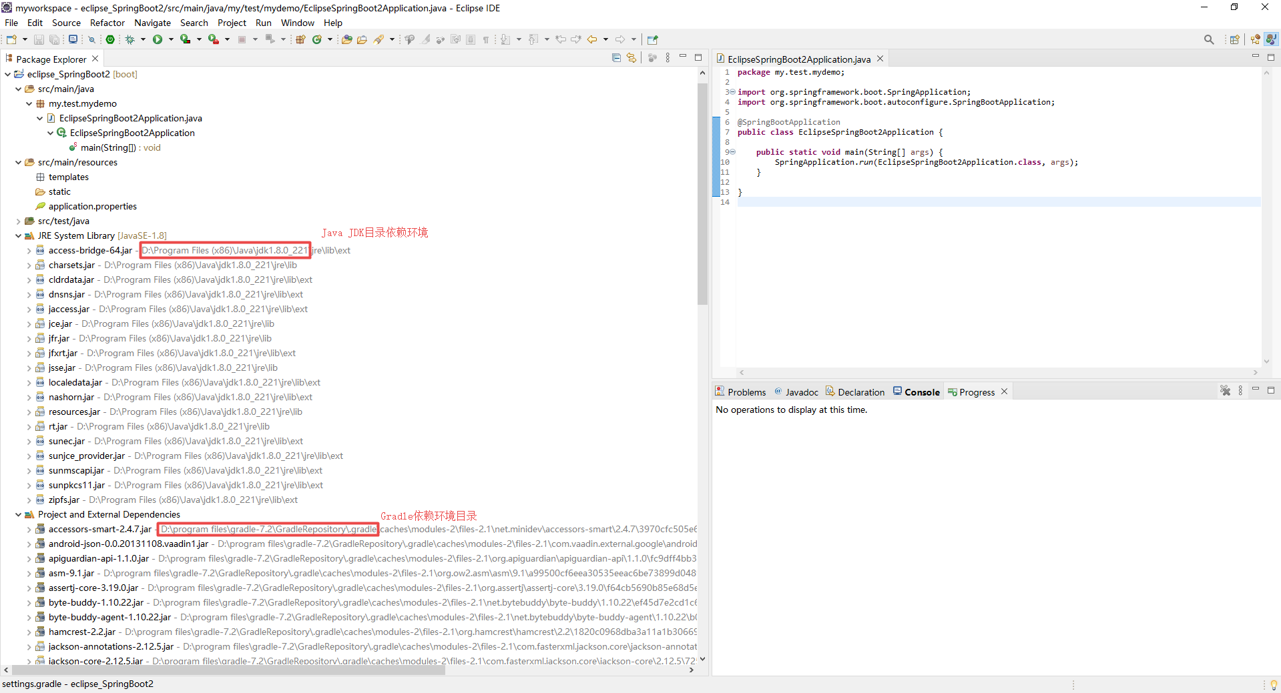1281x693 pixels.
Task: Click the New file toolbar icon
Action: [11, 39]
